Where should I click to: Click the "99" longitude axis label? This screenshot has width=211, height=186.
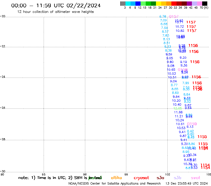[126, 174]
